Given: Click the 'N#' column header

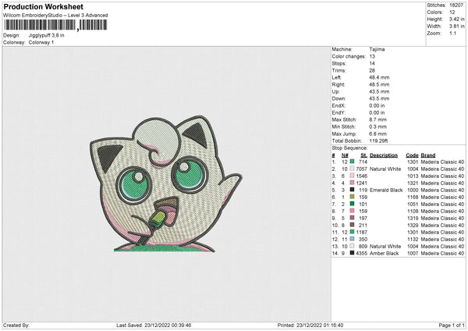Looking at the screenshot, I should (x=345, y=155).
